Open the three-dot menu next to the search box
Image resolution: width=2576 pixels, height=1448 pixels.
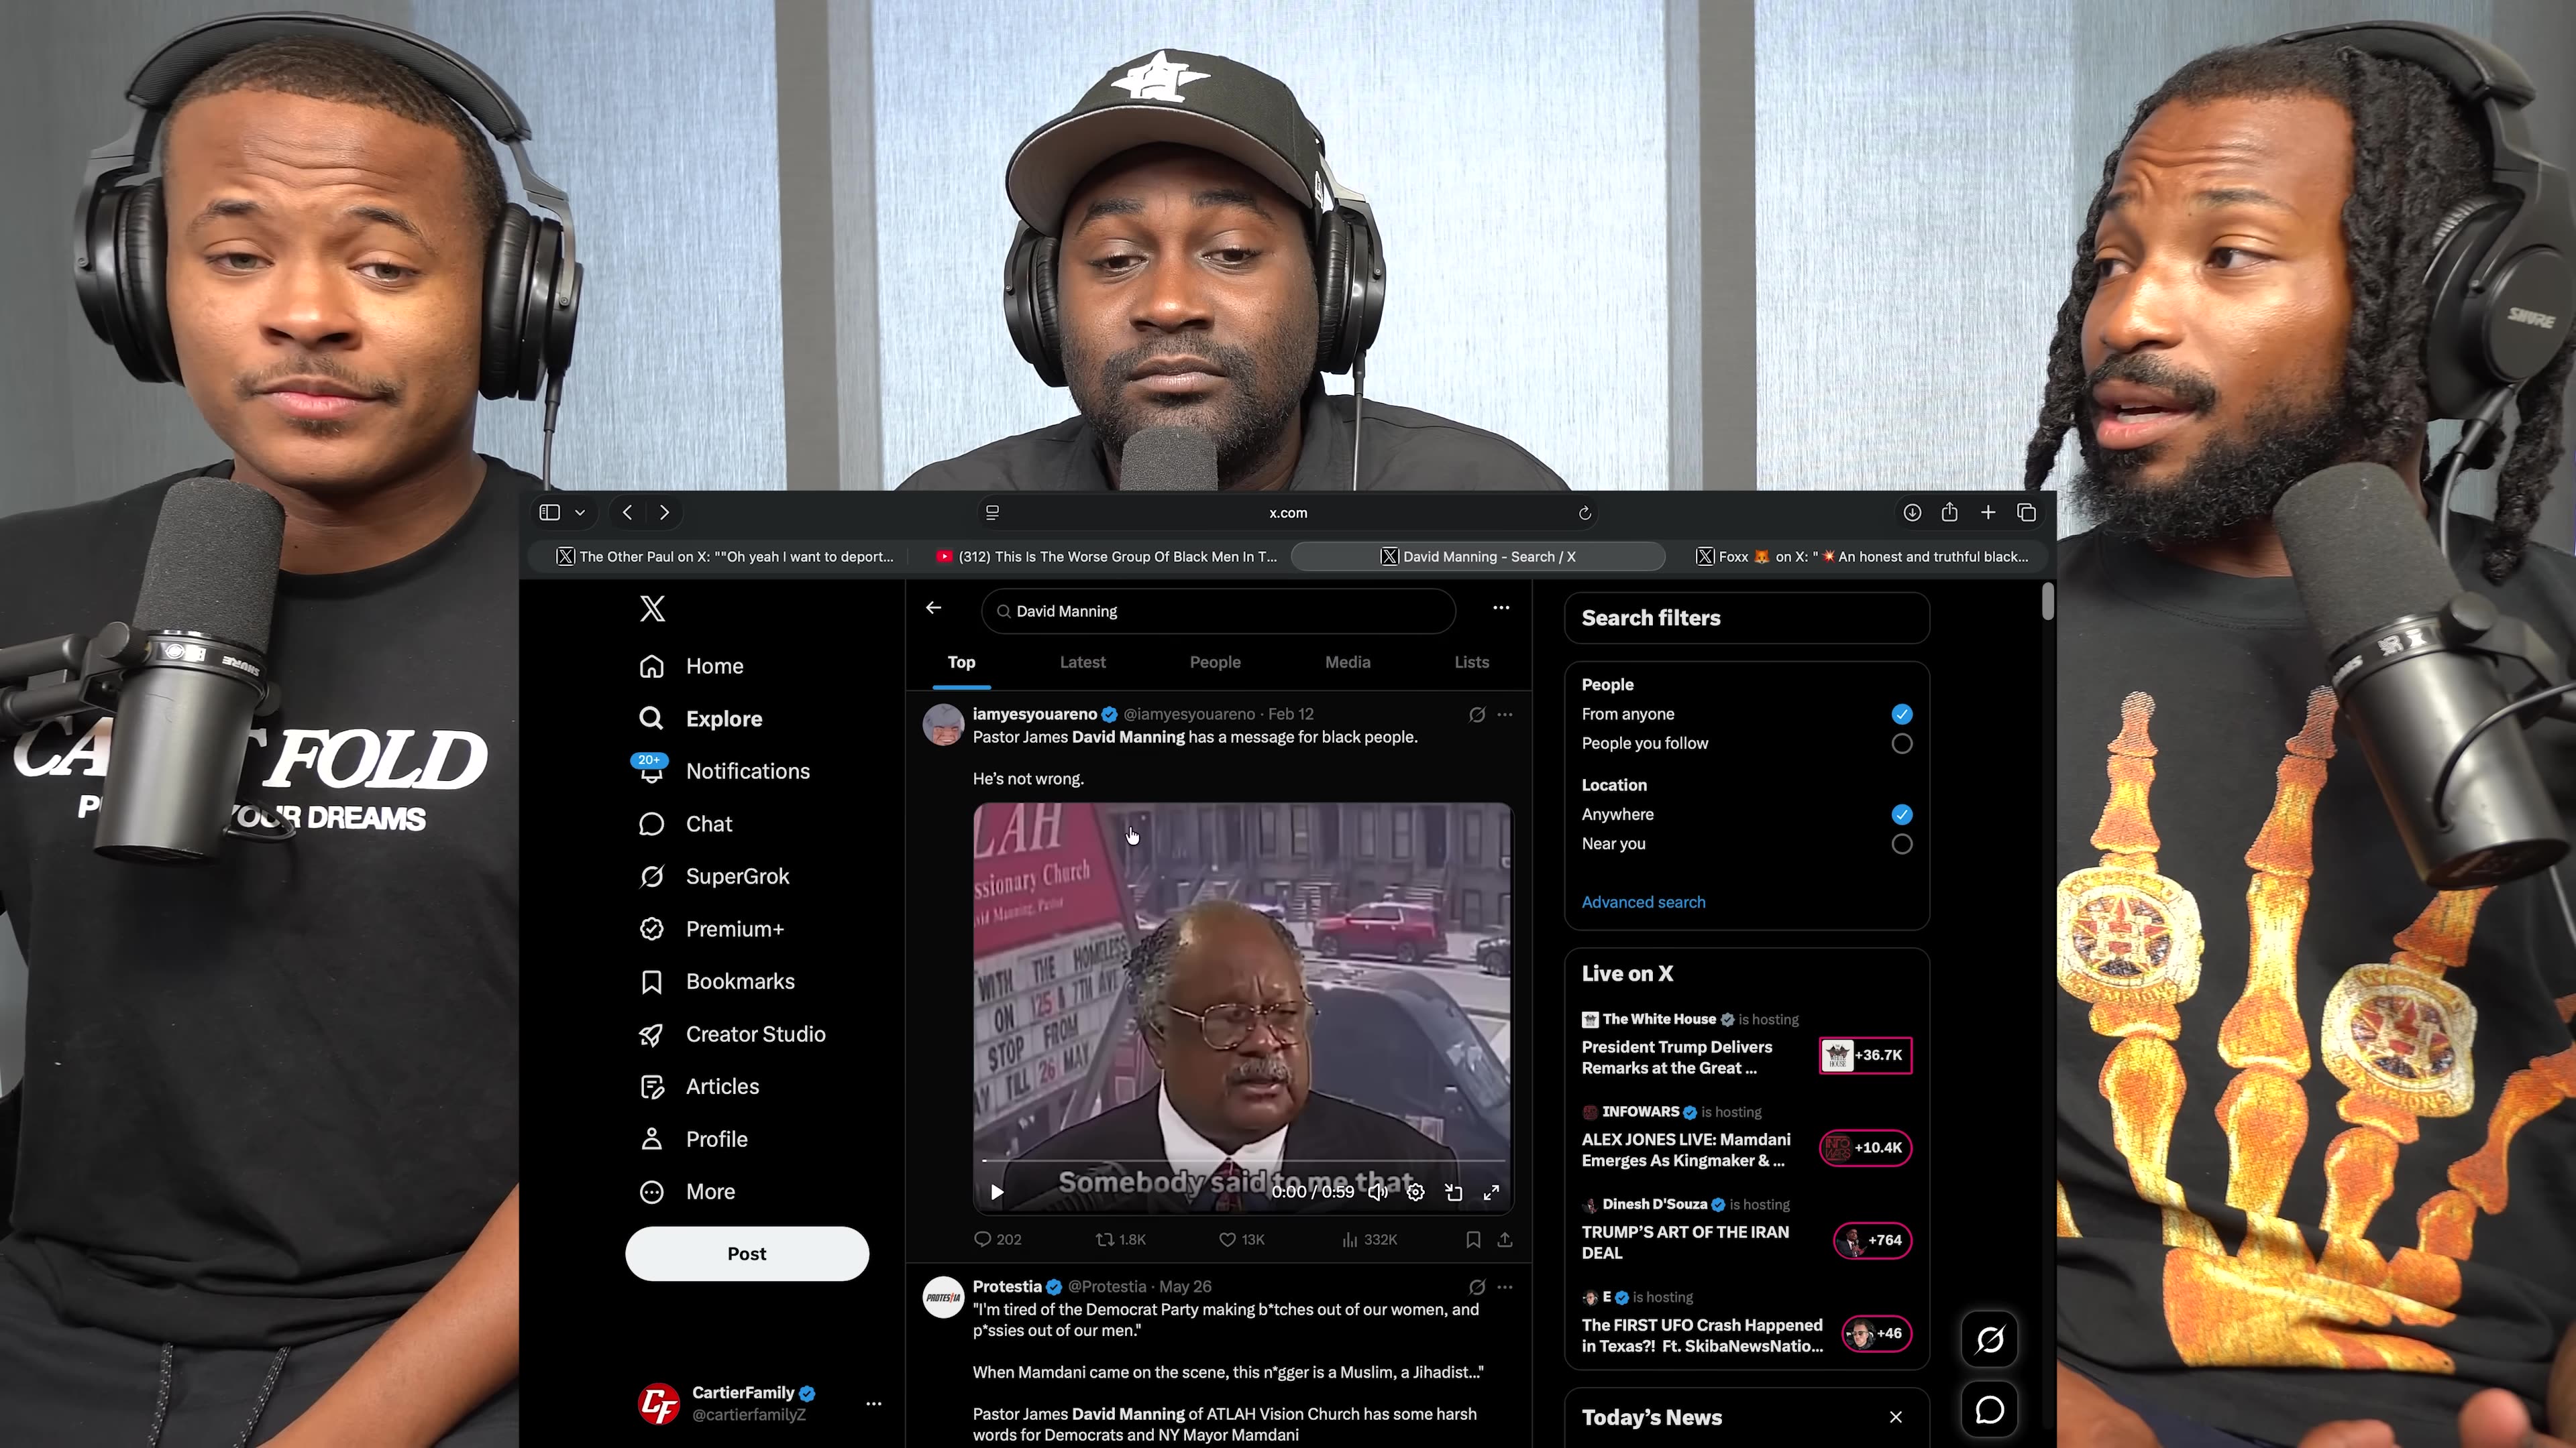pyautogui.click(x=1500, y=607)
